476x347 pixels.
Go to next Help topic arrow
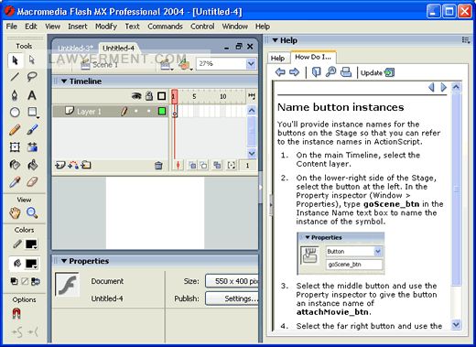(x=443, y=87)
